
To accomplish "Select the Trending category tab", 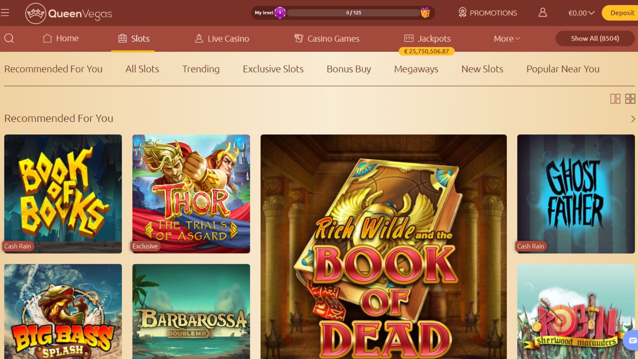I will 201,69.
